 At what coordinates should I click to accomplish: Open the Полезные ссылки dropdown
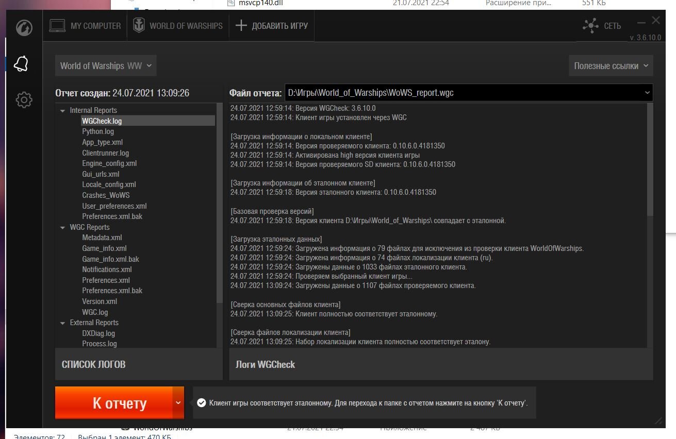tap(611, 66)
